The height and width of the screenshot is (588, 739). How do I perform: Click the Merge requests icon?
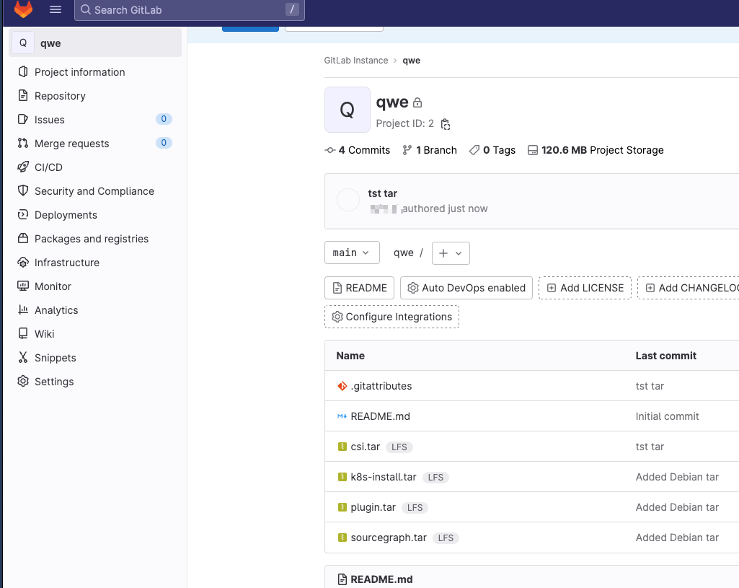pos(22,143)
